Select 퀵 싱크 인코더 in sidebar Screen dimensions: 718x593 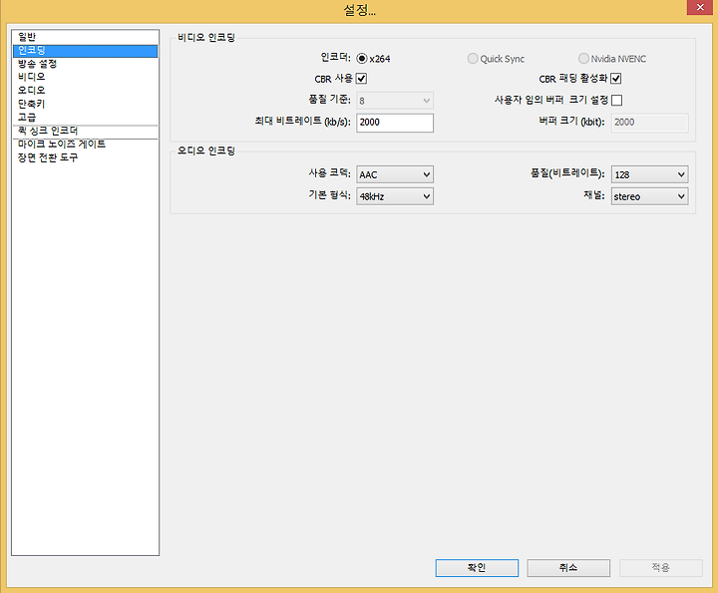click(85, 132)
